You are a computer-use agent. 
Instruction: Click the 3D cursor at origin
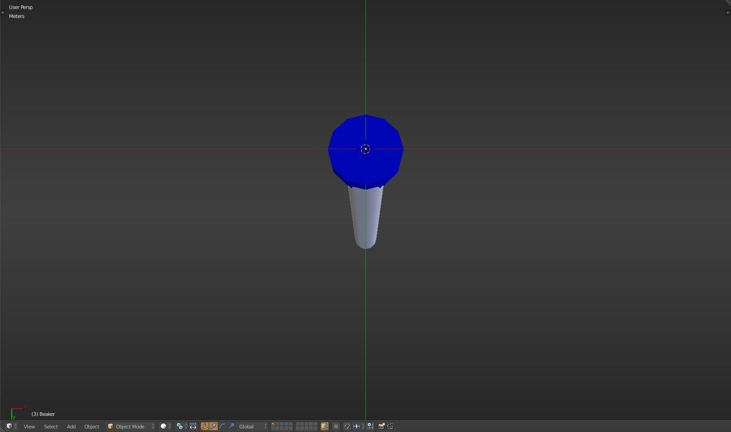(365, 149)
